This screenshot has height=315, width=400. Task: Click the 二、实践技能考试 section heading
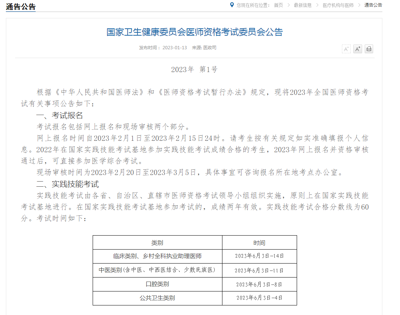(x=68, y=184)
